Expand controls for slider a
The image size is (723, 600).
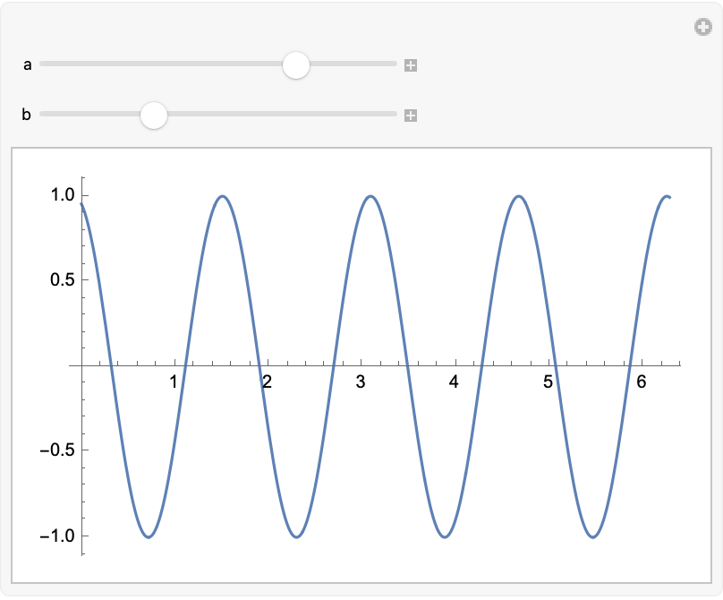pyautogui.click(x=411, y=65)
